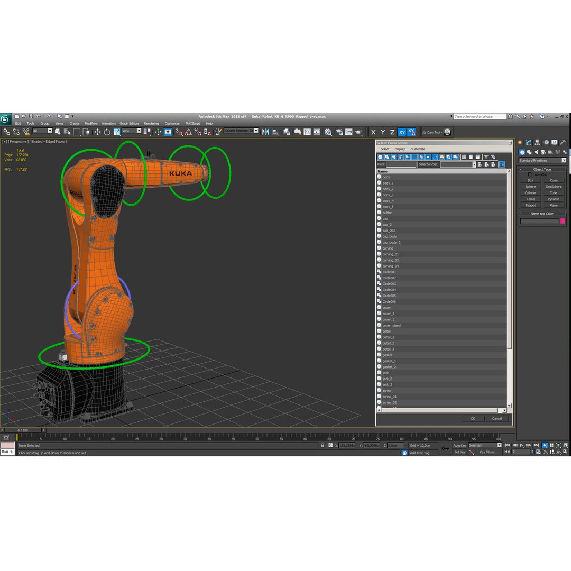Image resolution: width=571 pixels, height=571 pixels.
Task: Click the Find input field
Action: (x=401, y=164)
